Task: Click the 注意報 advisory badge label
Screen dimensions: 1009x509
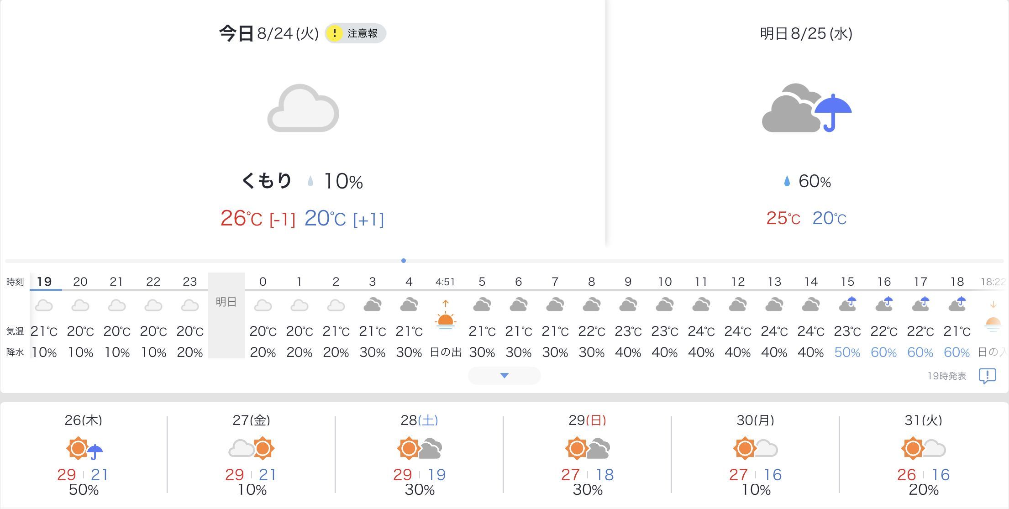Action: 363,33
